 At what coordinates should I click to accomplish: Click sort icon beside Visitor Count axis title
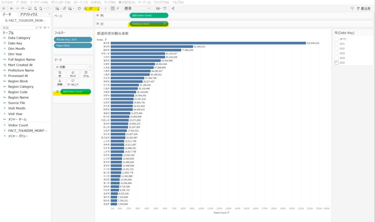228,213
